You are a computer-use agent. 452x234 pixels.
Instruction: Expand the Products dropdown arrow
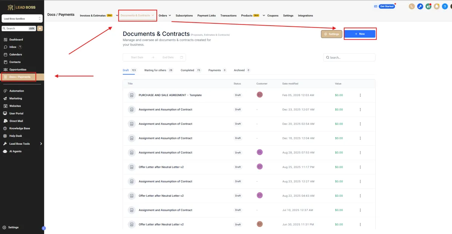tap(264, 15)
